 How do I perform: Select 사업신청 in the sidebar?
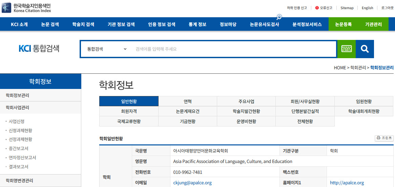tap(17, 121)
